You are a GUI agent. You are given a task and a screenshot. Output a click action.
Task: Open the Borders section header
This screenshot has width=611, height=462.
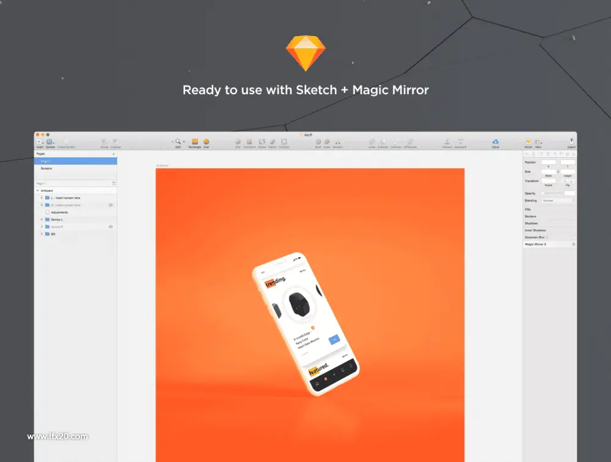pyautogui.click(x=549, y=216)
